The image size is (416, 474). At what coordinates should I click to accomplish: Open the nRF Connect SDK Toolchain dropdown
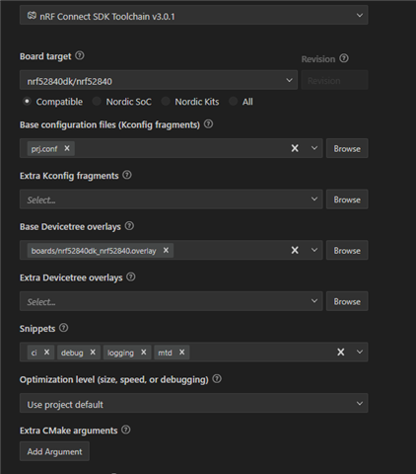point(193,15)
